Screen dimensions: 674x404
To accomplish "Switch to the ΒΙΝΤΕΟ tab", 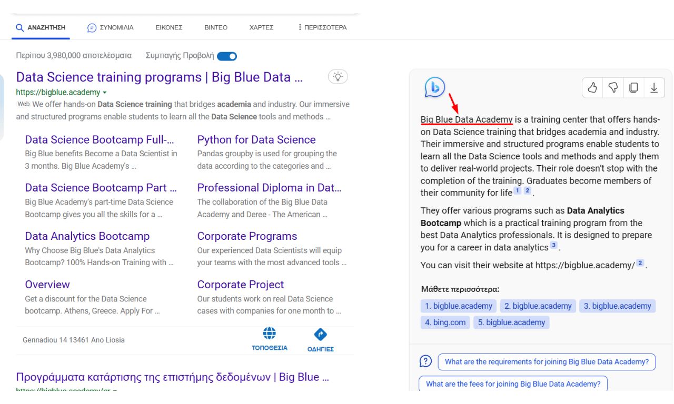I will (216, 27).
